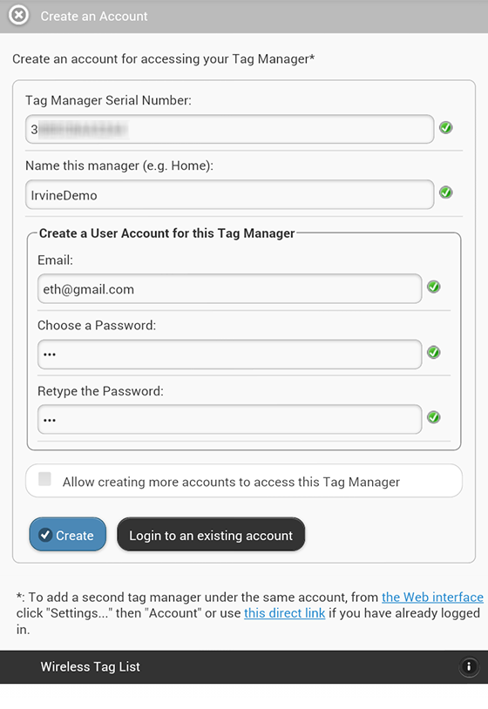
Task: Click the manager name field with IrvineDemo
Action: pyautogui.click(x=230, y=195)
